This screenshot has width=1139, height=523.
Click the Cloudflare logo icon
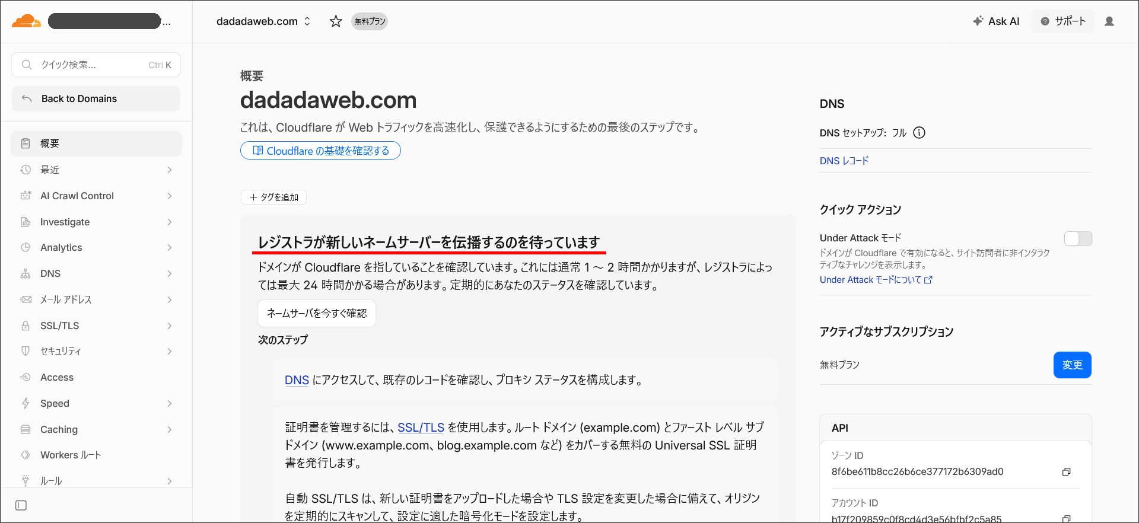pos(26,21)
